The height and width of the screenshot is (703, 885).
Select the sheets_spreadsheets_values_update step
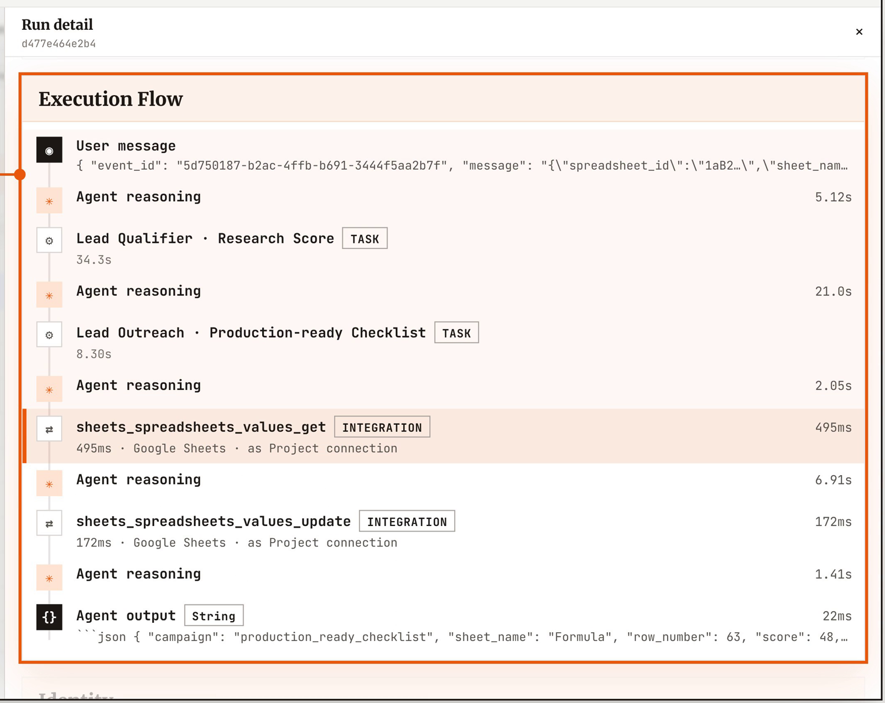444,531
